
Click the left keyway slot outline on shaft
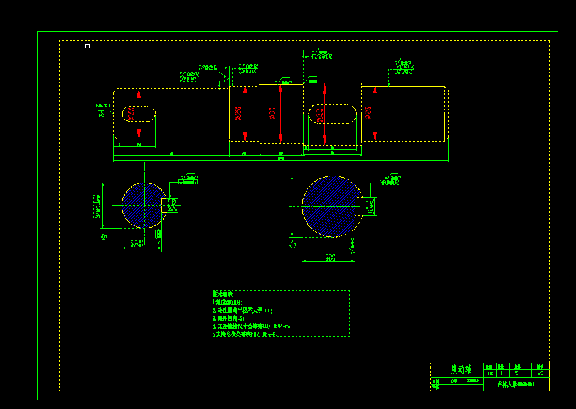click(x=139, y=114)
